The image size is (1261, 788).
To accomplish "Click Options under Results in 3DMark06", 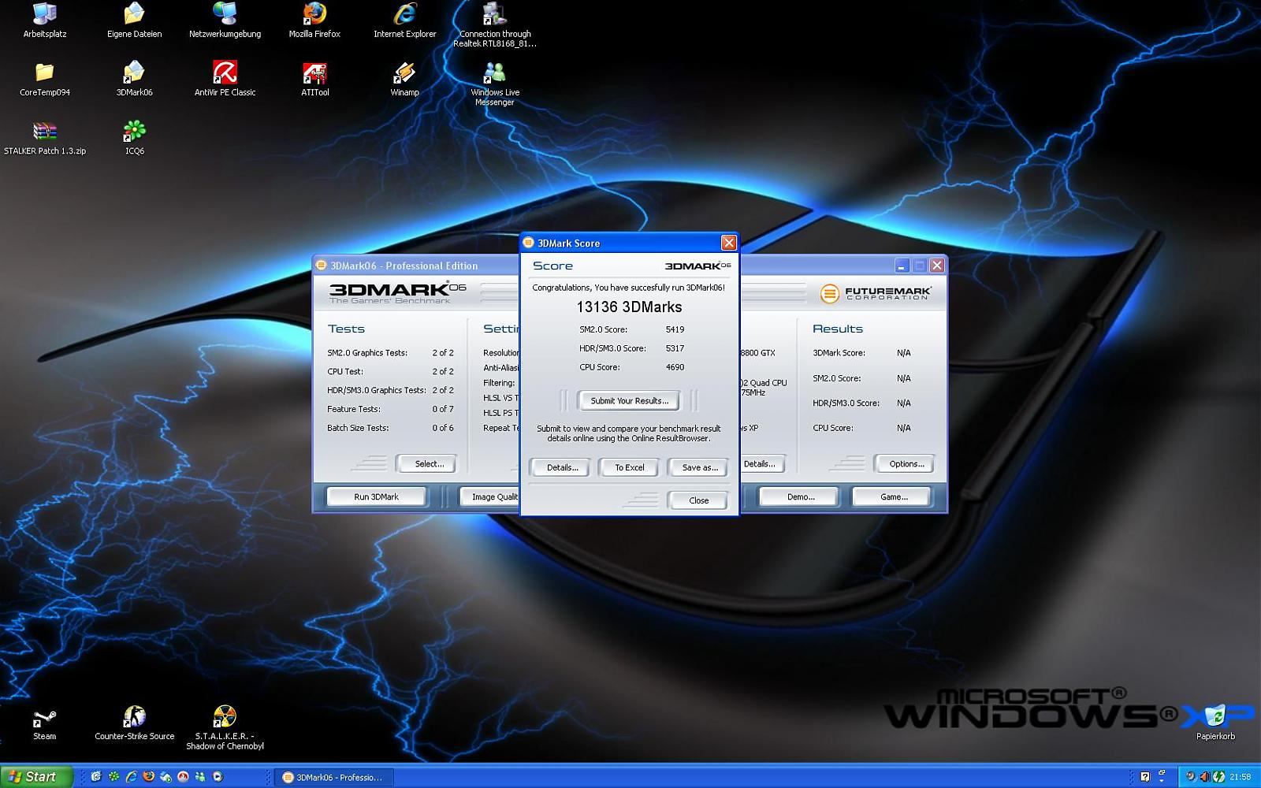I will click(906, 463).
